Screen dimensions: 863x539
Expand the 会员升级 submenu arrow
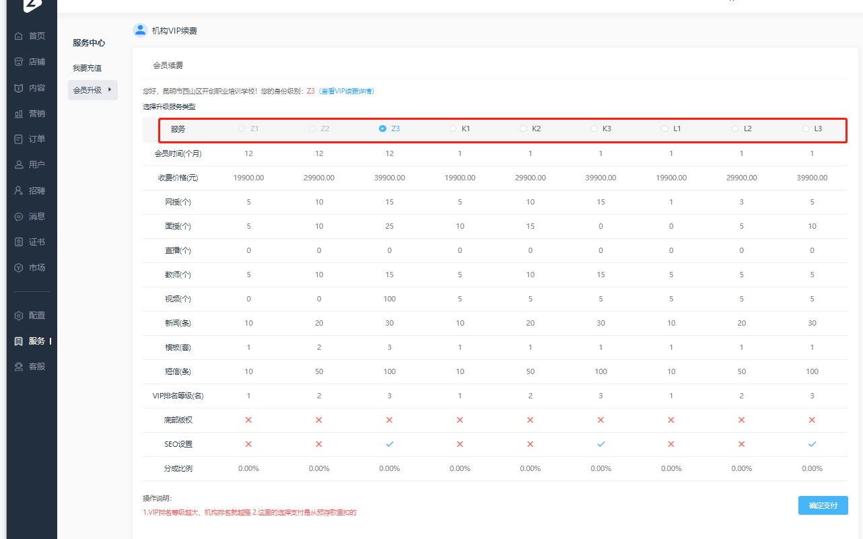pyautogui.click(x=110, y=89)
